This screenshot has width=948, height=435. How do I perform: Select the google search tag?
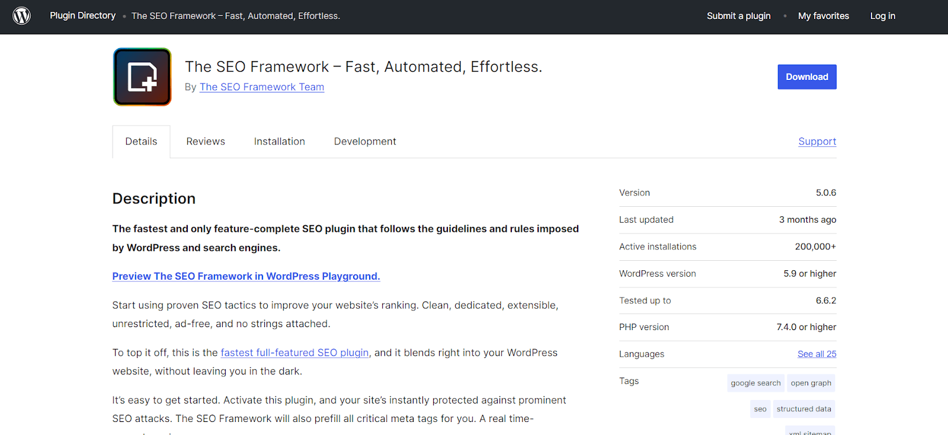click(755, 383)
